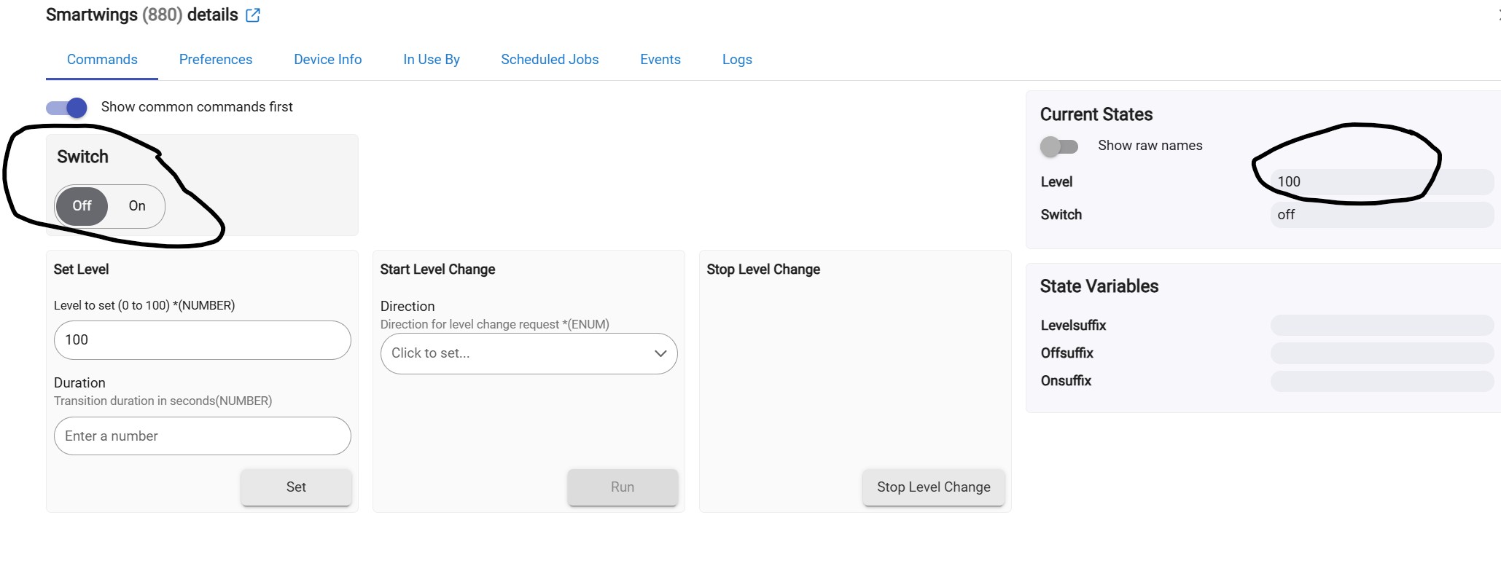Open device details in new window icon
1501x582 pixels.
pos(253,15)
